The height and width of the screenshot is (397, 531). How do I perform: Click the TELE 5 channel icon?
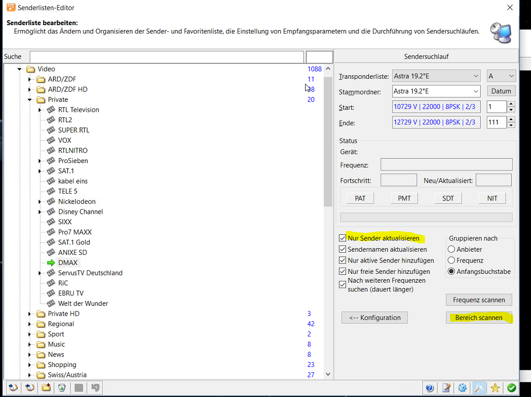click(x=51, y=191)
